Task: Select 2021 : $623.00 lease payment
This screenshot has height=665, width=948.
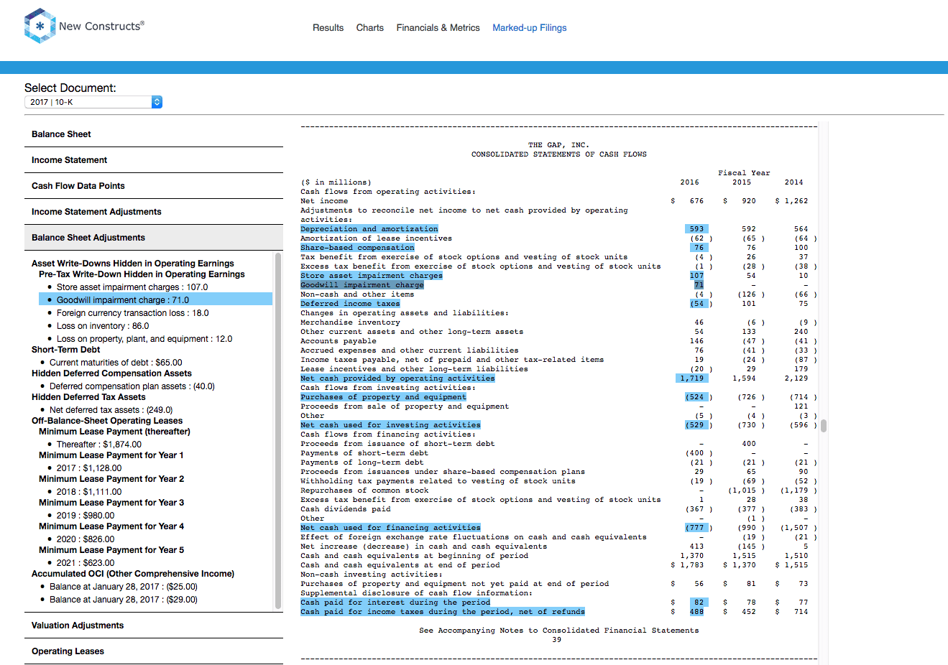Action: [86, 563]
